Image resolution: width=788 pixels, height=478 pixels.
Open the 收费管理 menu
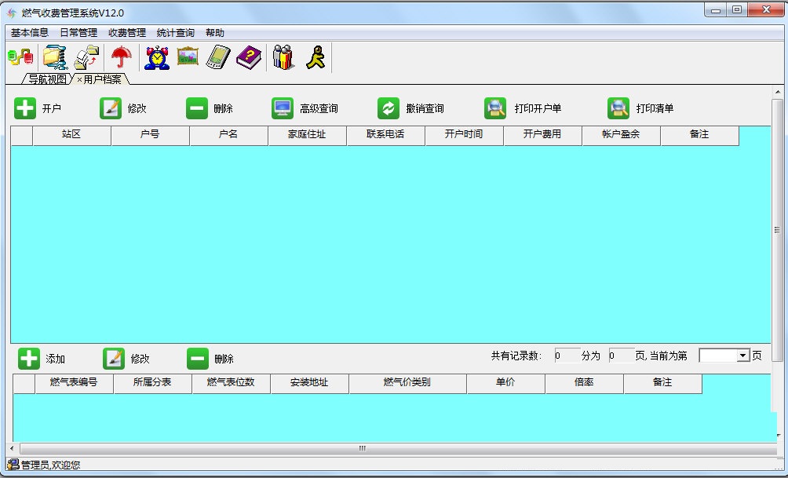click(x=126, y=32)
